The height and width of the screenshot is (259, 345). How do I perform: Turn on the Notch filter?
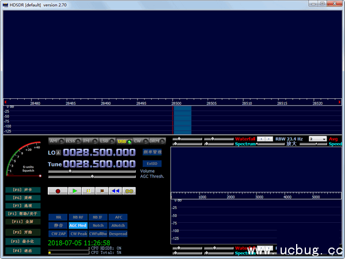point(98,226)
